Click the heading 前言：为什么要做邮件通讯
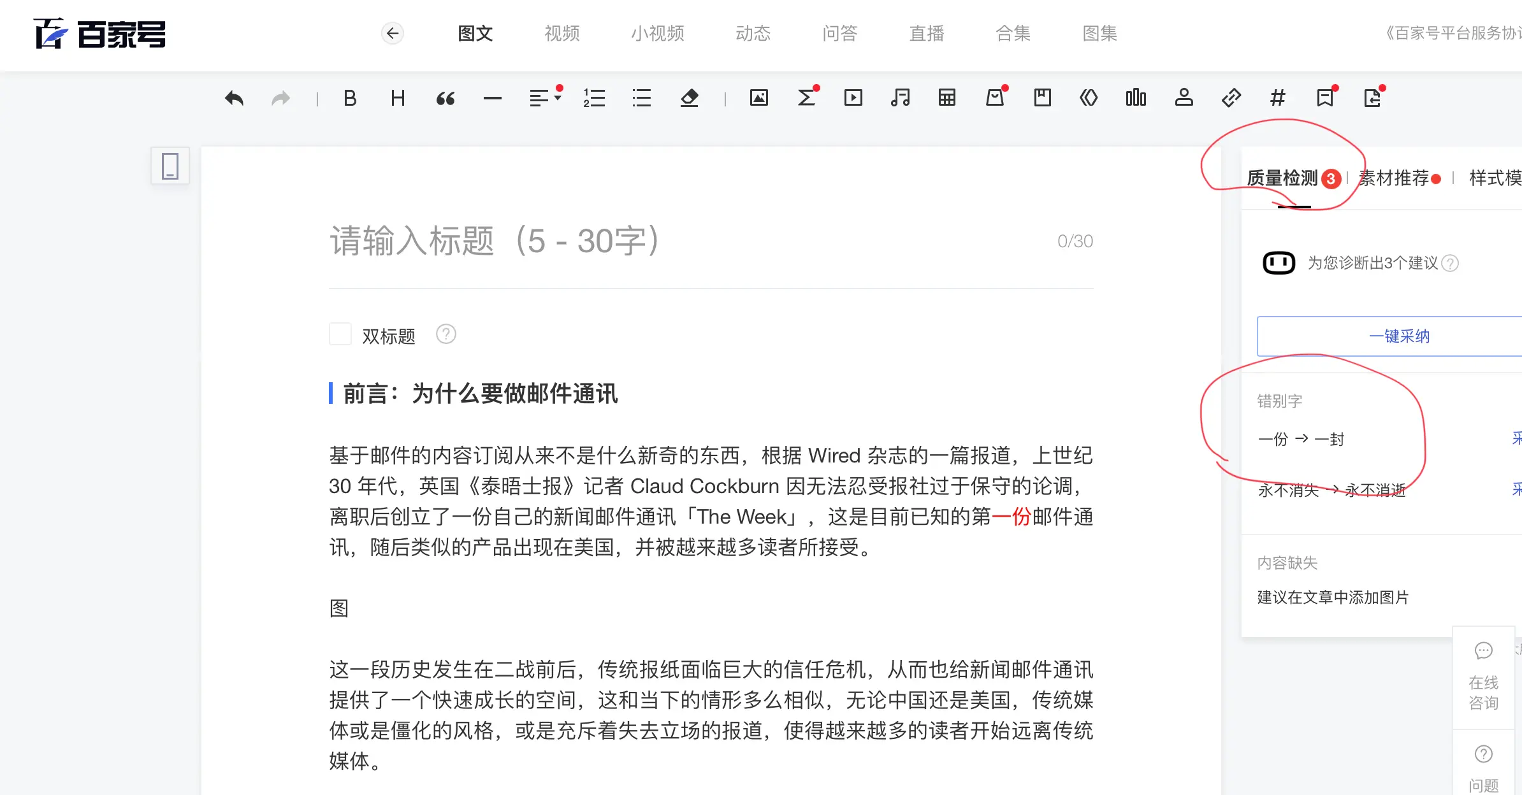The image size is (1522, 795). (x=480, y=394)
